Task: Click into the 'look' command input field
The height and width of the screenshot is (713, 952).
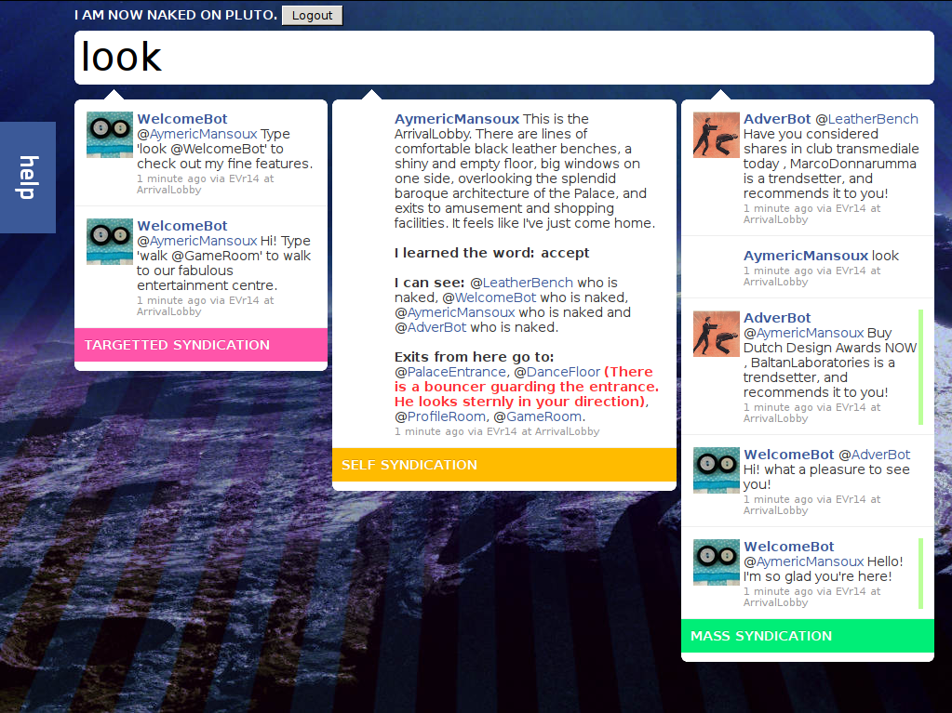Action: 503,58
